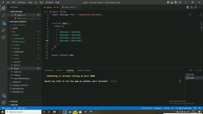The width and height of the screenshot is (203, 114).
Task: Click the Windows Start button
Action: pyautogui.click(x=3, y=112)
